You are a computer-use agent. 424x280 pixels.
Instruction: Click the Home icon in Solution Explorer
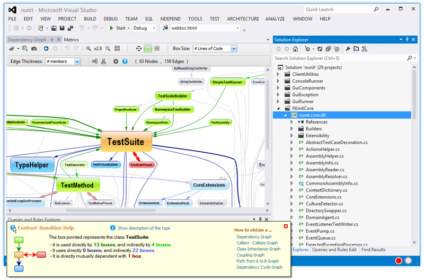click(x=295, y=49)
